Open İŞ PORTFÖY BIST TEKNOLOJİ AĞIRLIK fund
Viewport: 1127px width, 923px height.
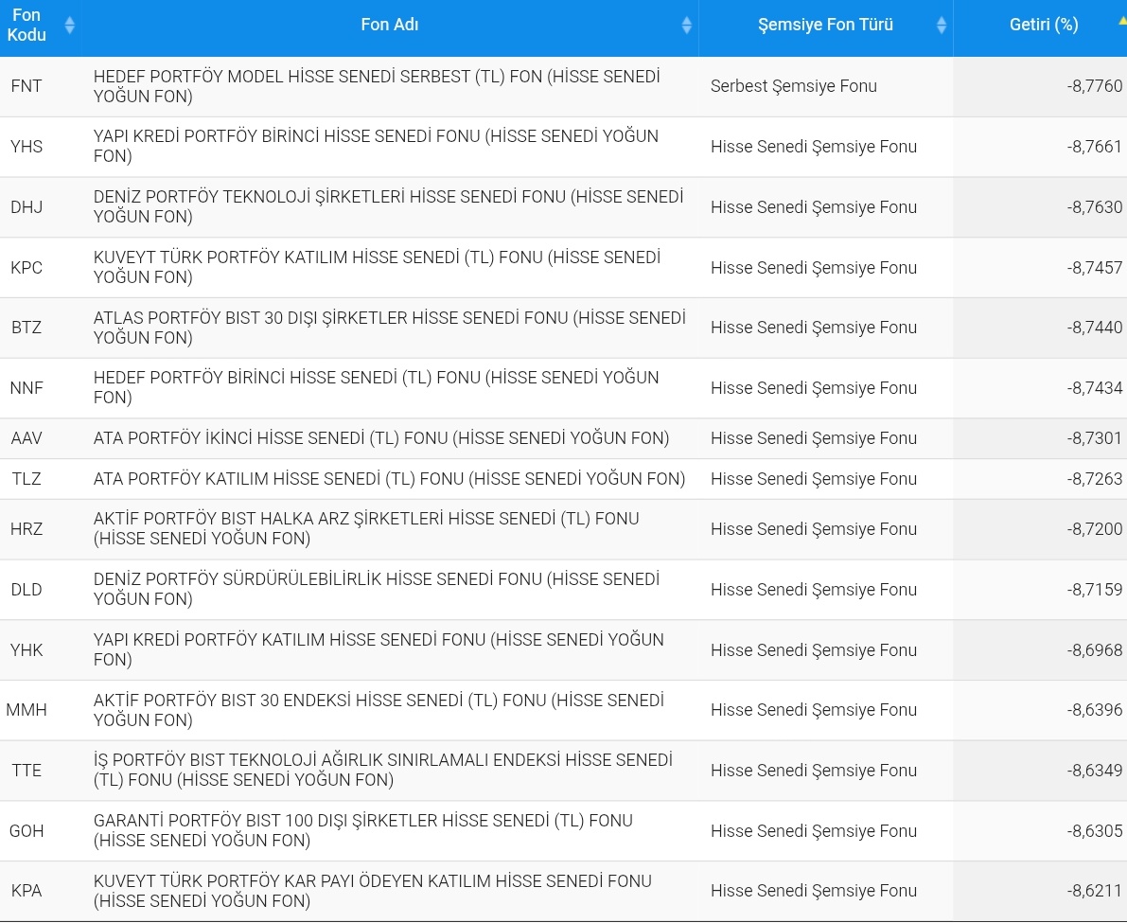pyautogui.click(x=383, y=770)
